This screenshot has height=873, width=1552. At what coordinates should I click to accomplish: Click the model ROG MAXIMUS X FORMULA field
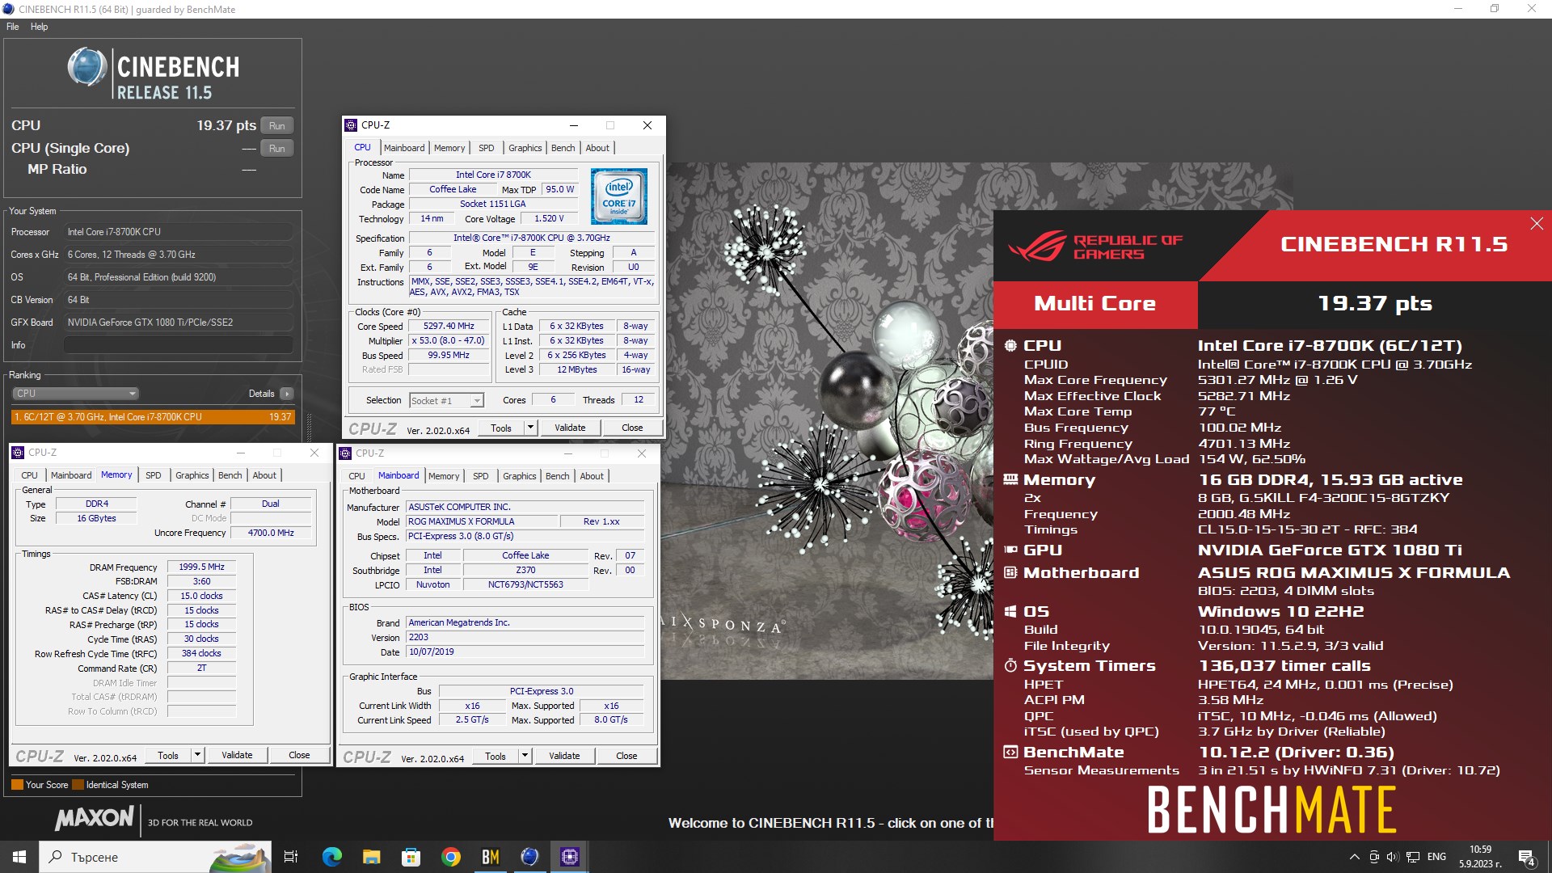480,522
